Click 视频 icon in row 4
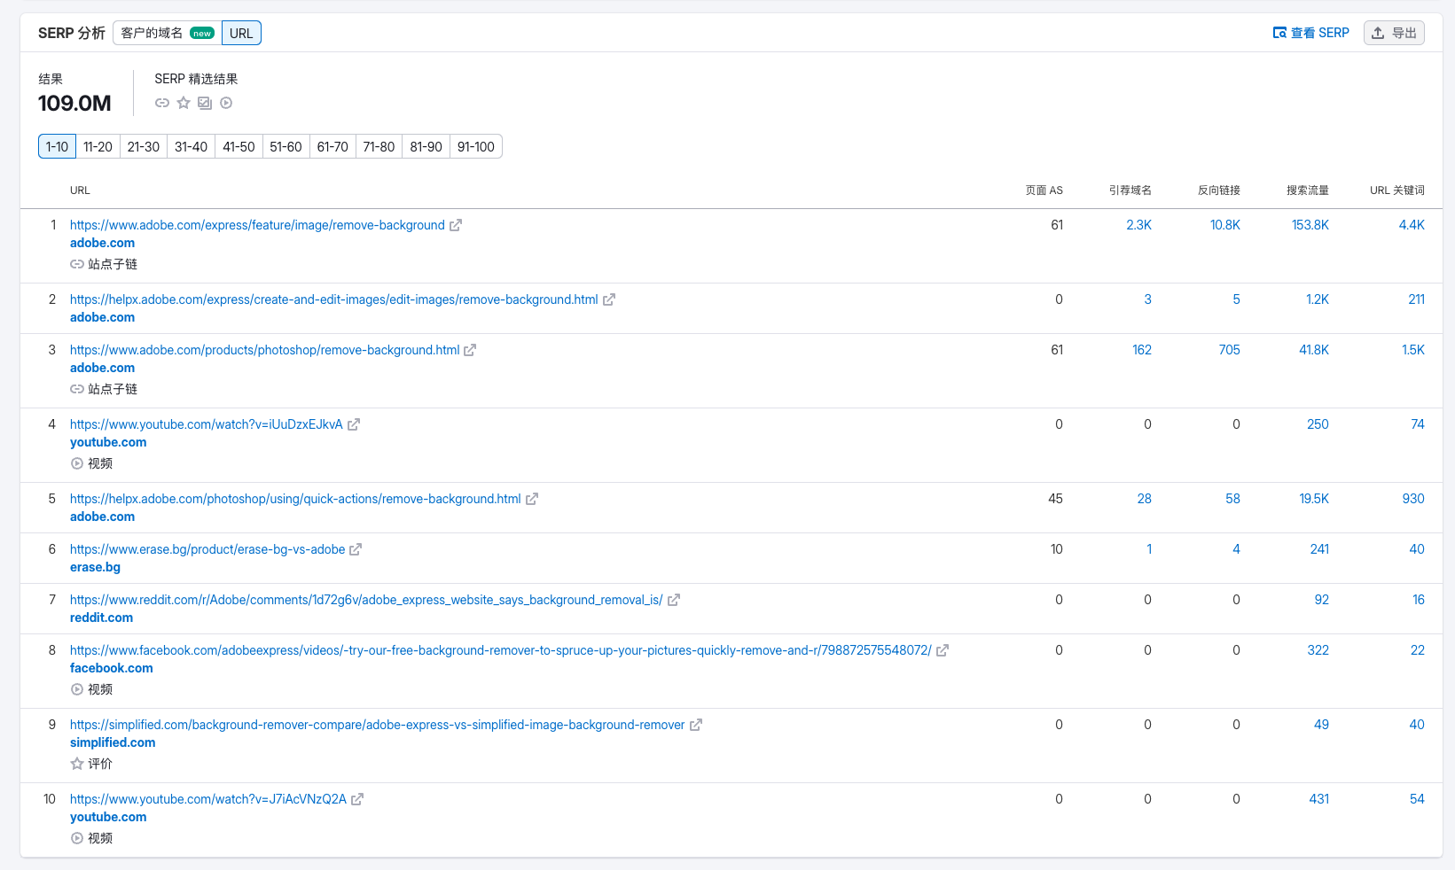1455x870 pixels. pos(77,463)
